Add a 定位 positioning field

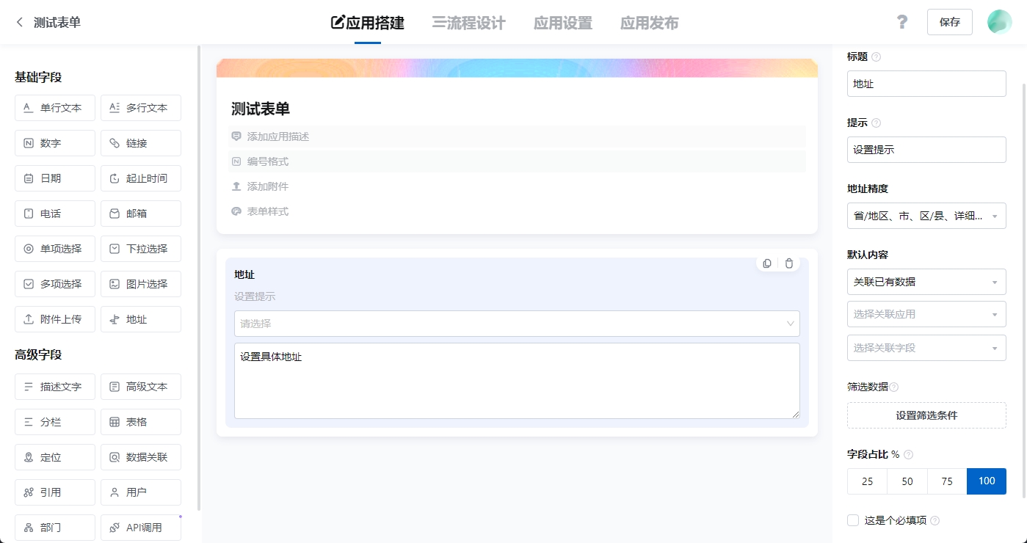(54, 456)
